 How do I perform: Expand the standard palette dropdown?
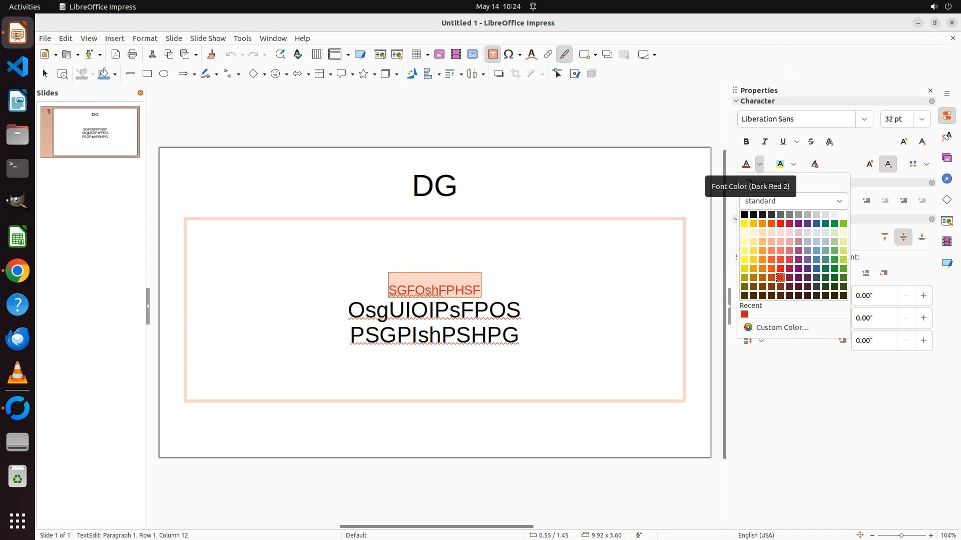(x=839, y=201)
